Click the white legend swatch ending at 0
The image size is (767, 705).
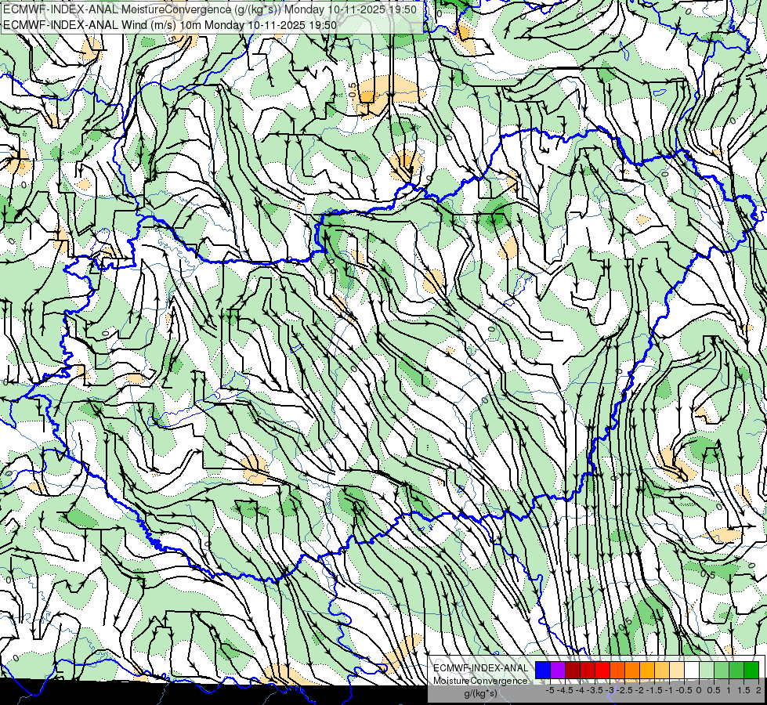pos(692,671)
